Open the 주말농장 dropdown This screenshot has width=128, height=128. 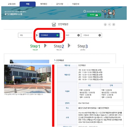pos(92,35)
